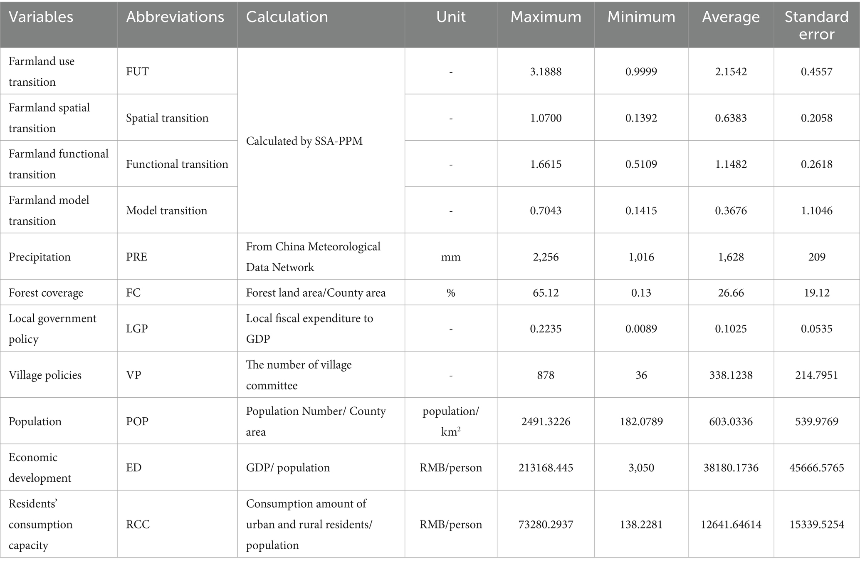Screen dimensions: 860x565
Task: Click the 213168.445 maximum value
Action: coord(546,468)
